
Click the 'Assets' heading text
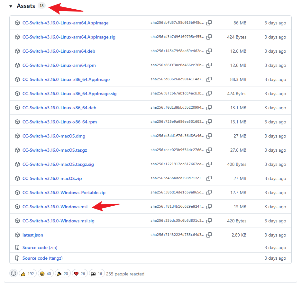coord(26,6)
